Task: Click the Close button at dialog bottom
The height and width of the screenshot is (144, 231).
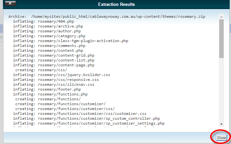Action: coord(221,138)
